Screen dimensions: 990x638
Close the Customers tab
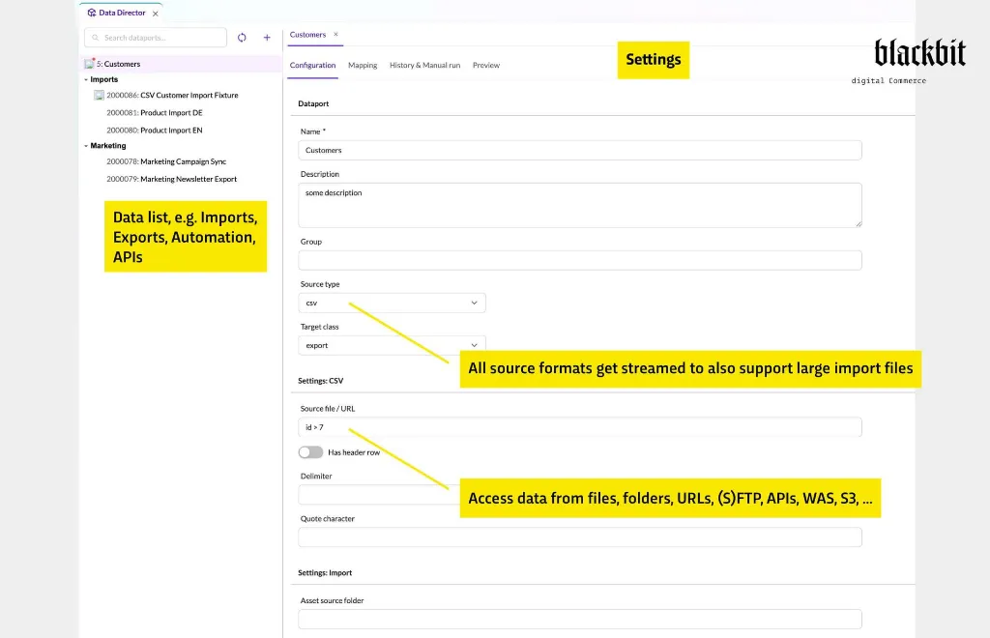coord(335,35)
